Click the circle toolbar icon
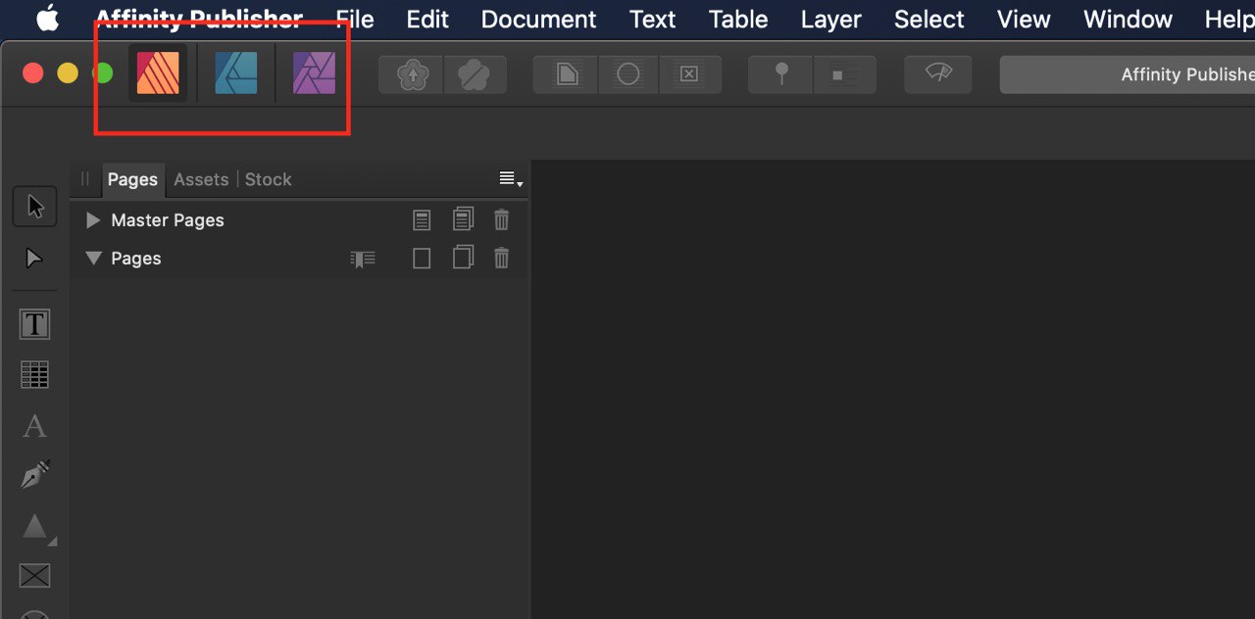 pos(627,74)
